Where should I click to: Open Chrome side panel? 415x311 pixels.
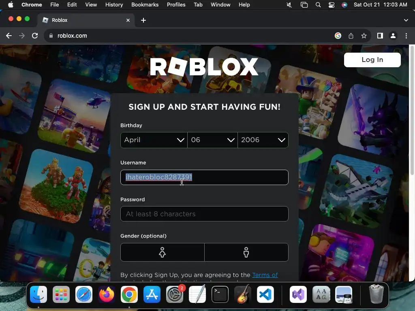380,36
